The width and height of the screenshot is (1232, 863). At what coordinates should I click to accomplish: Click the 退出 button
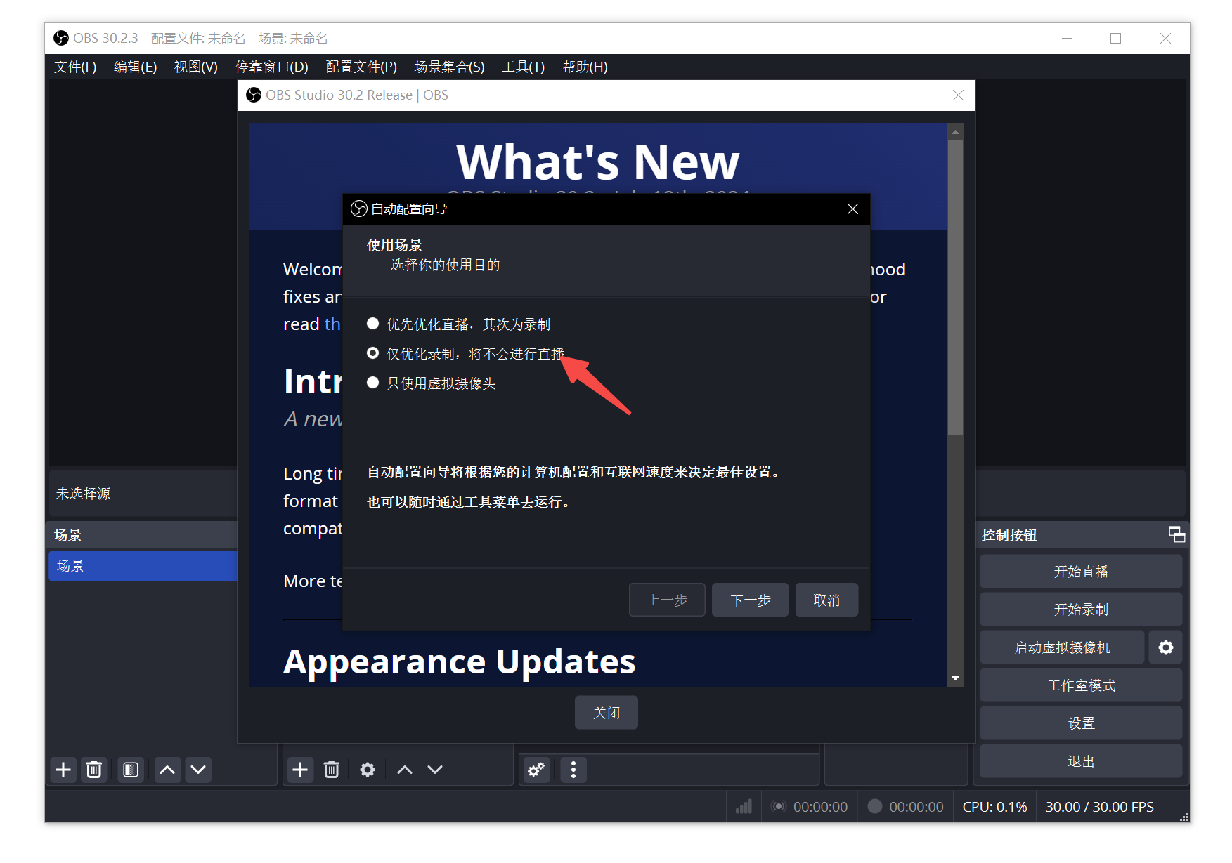point(1081,761)
